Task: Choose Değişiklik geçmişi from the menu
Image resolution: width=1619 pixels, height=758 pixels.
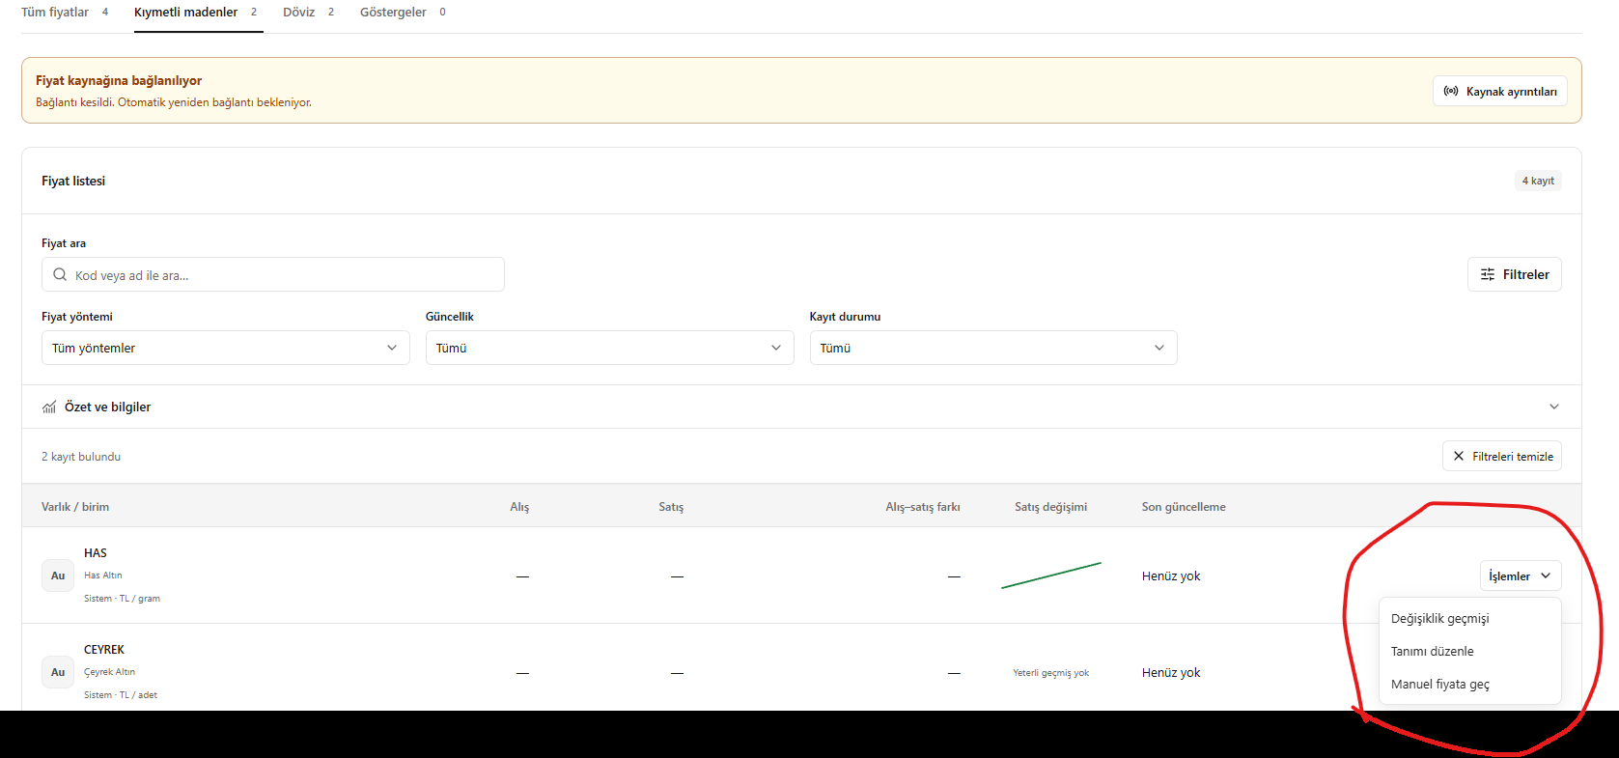Action: [1470, 618]
